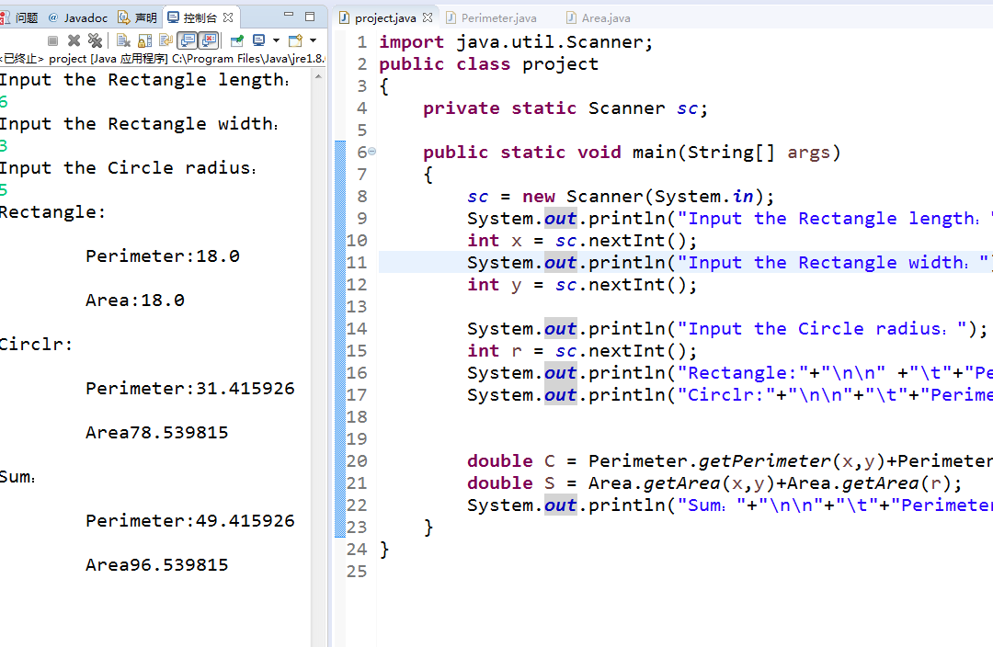Click line number 25 in the editor gutter

click(x=357, y=571)
